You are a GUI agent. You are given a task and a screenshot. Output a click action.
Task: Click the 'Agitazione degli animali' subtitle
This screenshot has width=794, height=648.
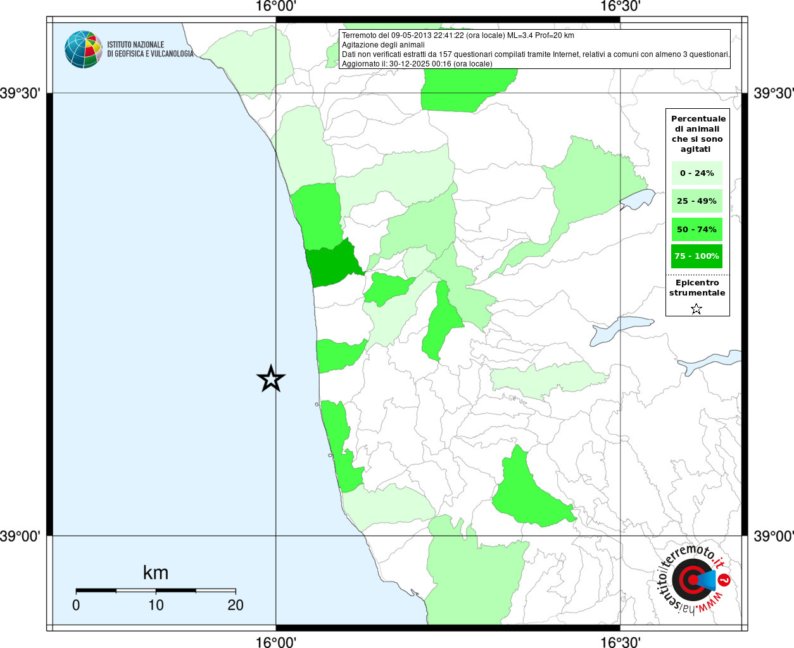383,45
